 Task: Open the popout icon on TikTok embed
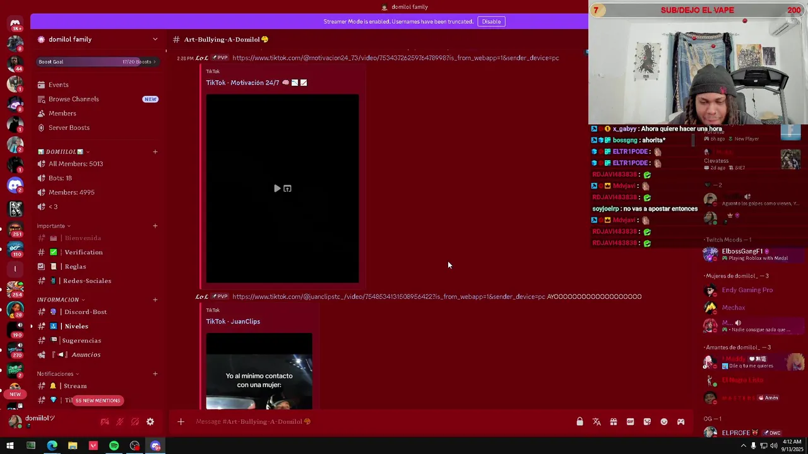coord(287,189)
